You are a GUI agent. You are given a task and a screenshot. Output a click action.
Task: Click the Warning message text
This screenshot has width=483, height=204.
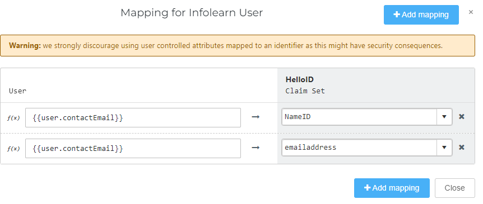coord(226,46)
